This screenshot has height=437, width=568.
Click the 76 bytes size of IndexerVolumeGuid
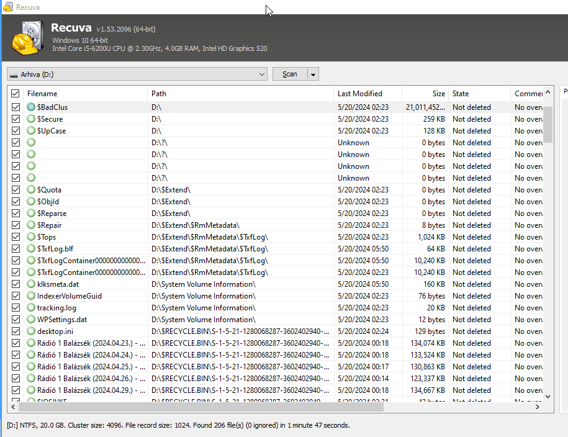point(431,296)
